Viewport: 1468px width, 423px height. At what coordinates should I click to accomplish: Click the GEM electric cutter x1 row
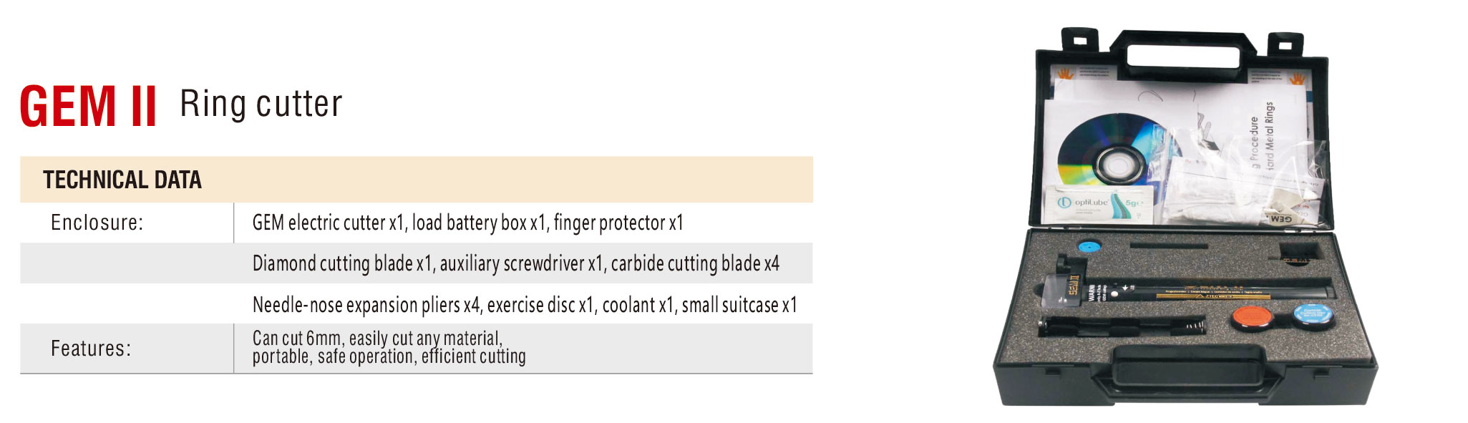(523, 223)
